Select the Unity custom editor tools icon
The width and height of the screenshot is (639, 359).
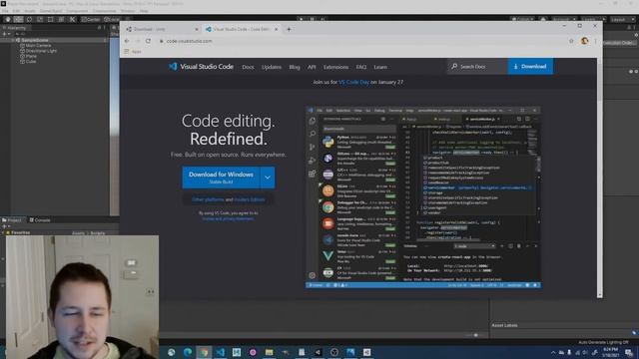[72, 19]
